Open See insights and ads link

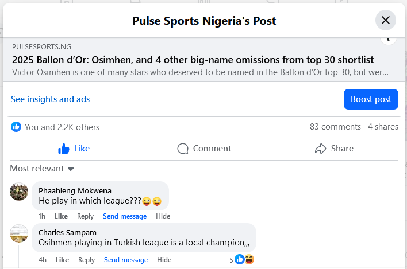[51, 99]
